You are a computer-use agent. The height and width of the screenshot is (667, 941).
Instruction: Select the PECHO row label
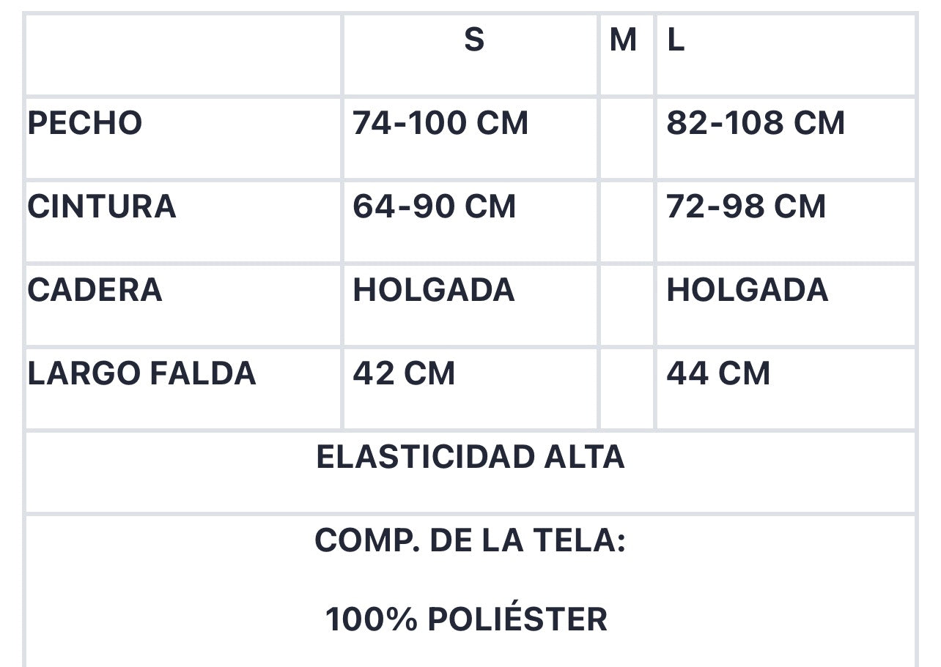85,123
